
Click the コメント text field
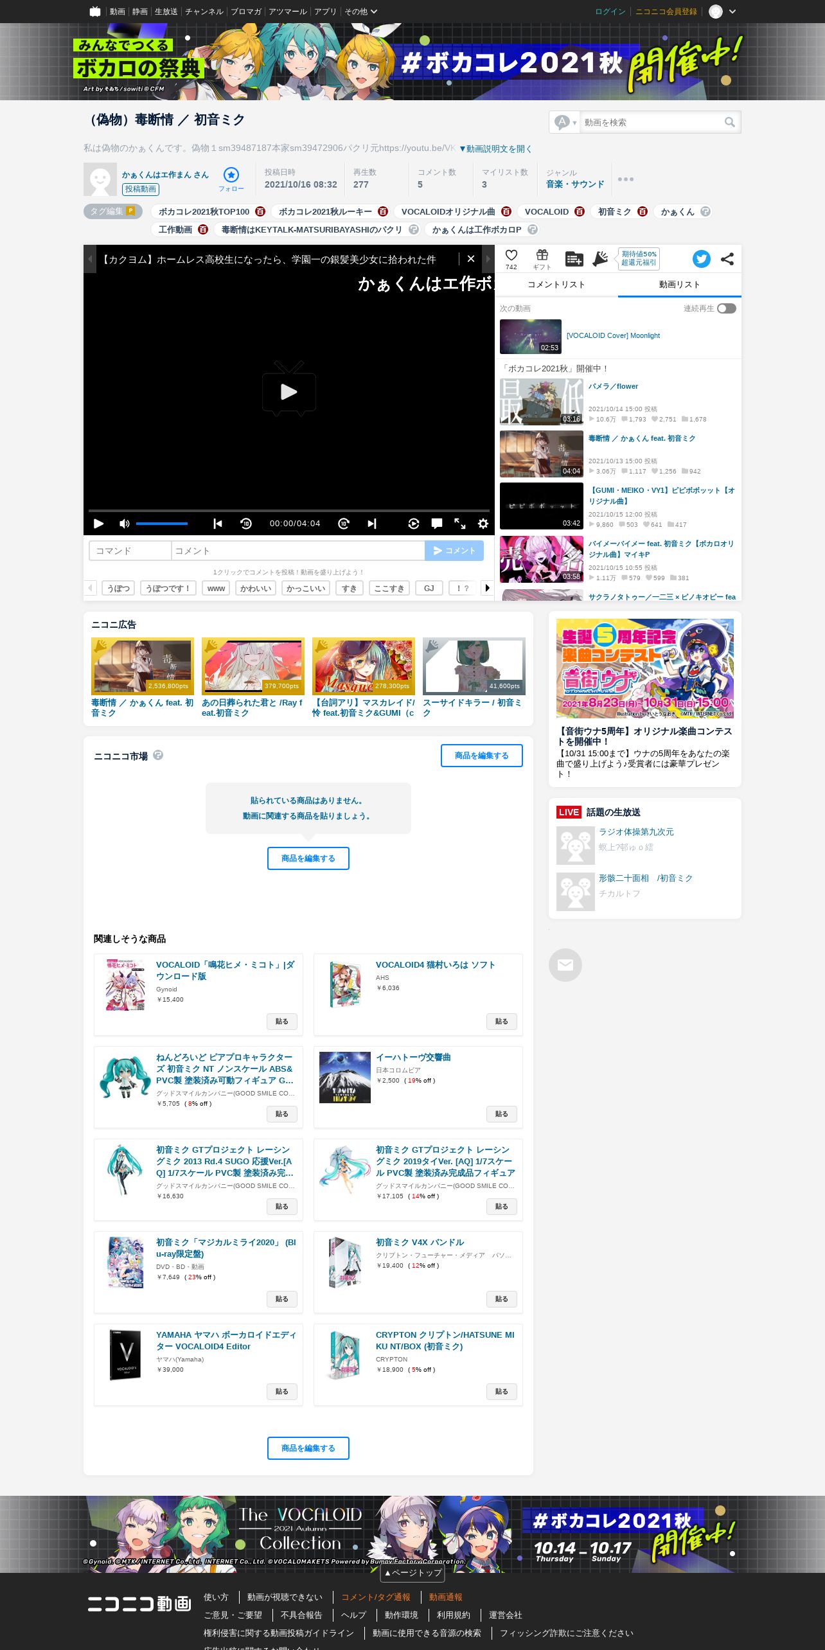[298, 551]
